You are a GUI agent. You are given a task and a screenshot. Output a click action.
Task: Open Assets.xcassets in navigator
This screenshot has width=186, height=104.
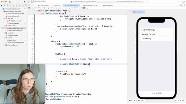[12, 35]
